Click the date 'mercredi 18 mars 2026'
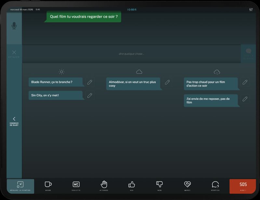Screen dimensions: 260x200 click(x=21, y=10)
